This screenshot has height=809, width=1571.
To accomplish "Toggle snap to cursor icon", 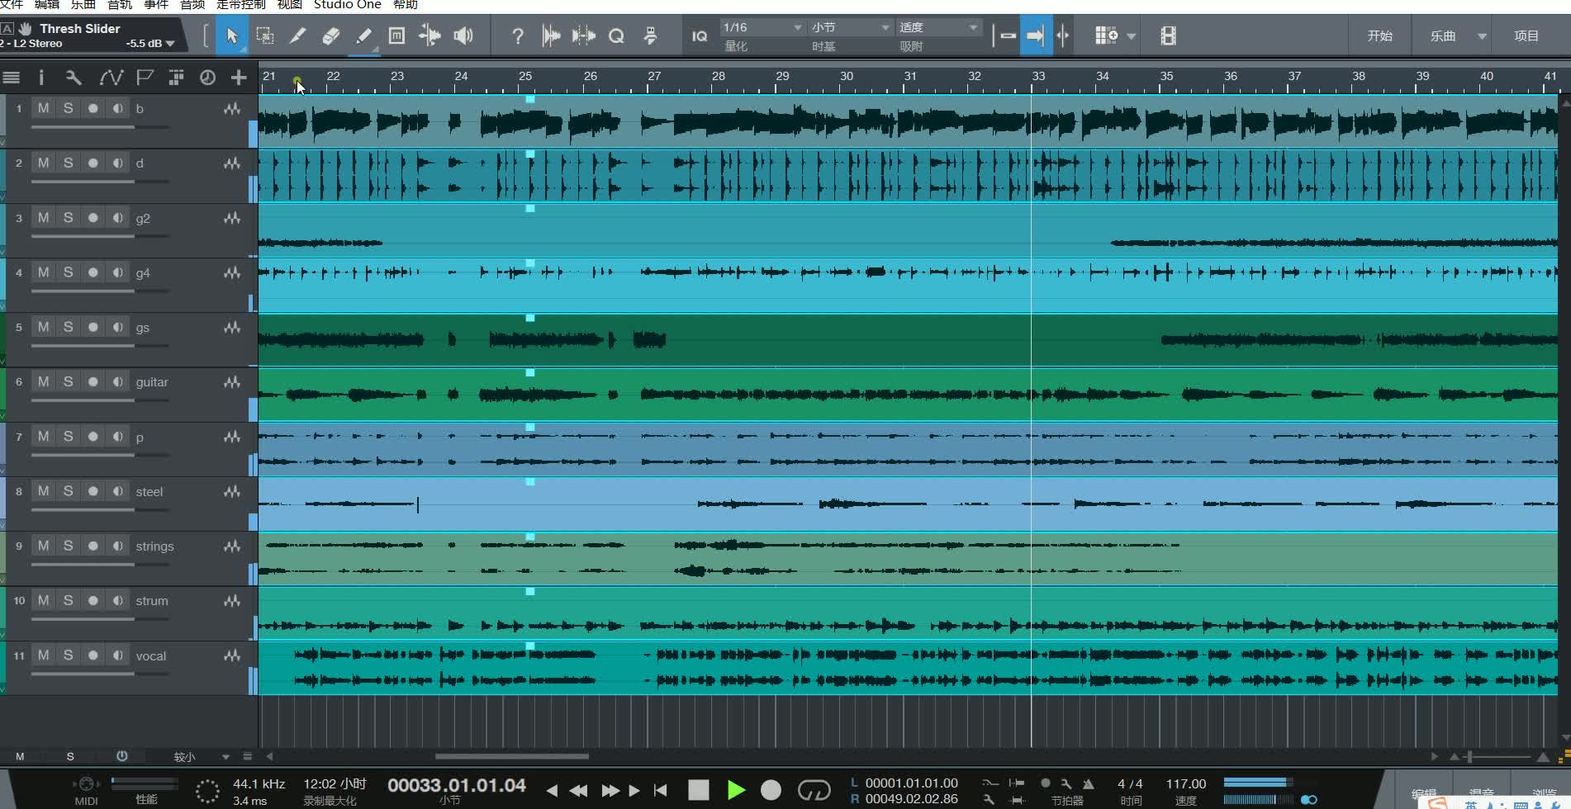I will pyautogui.click(x=1062, y=35).
